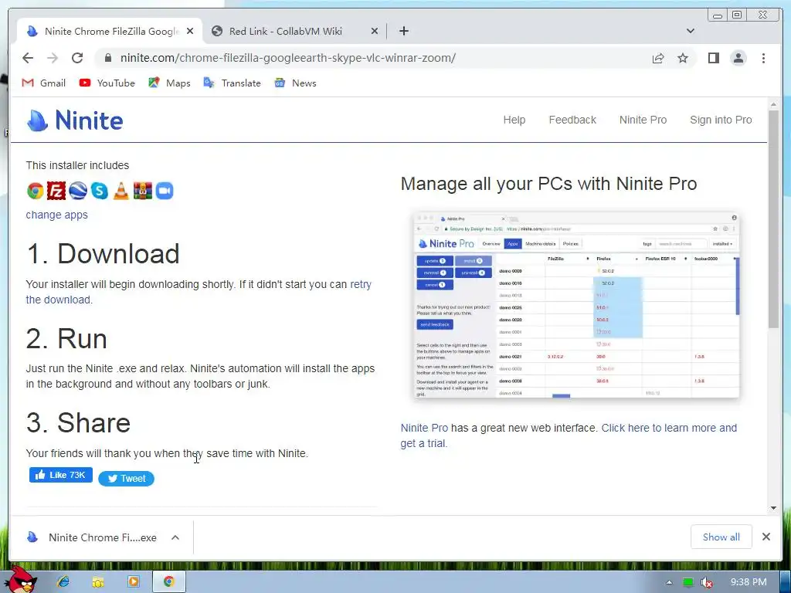Click the change apps link
Image resolution: width=791 pixels, height=593 pixels.
point(56,215)
